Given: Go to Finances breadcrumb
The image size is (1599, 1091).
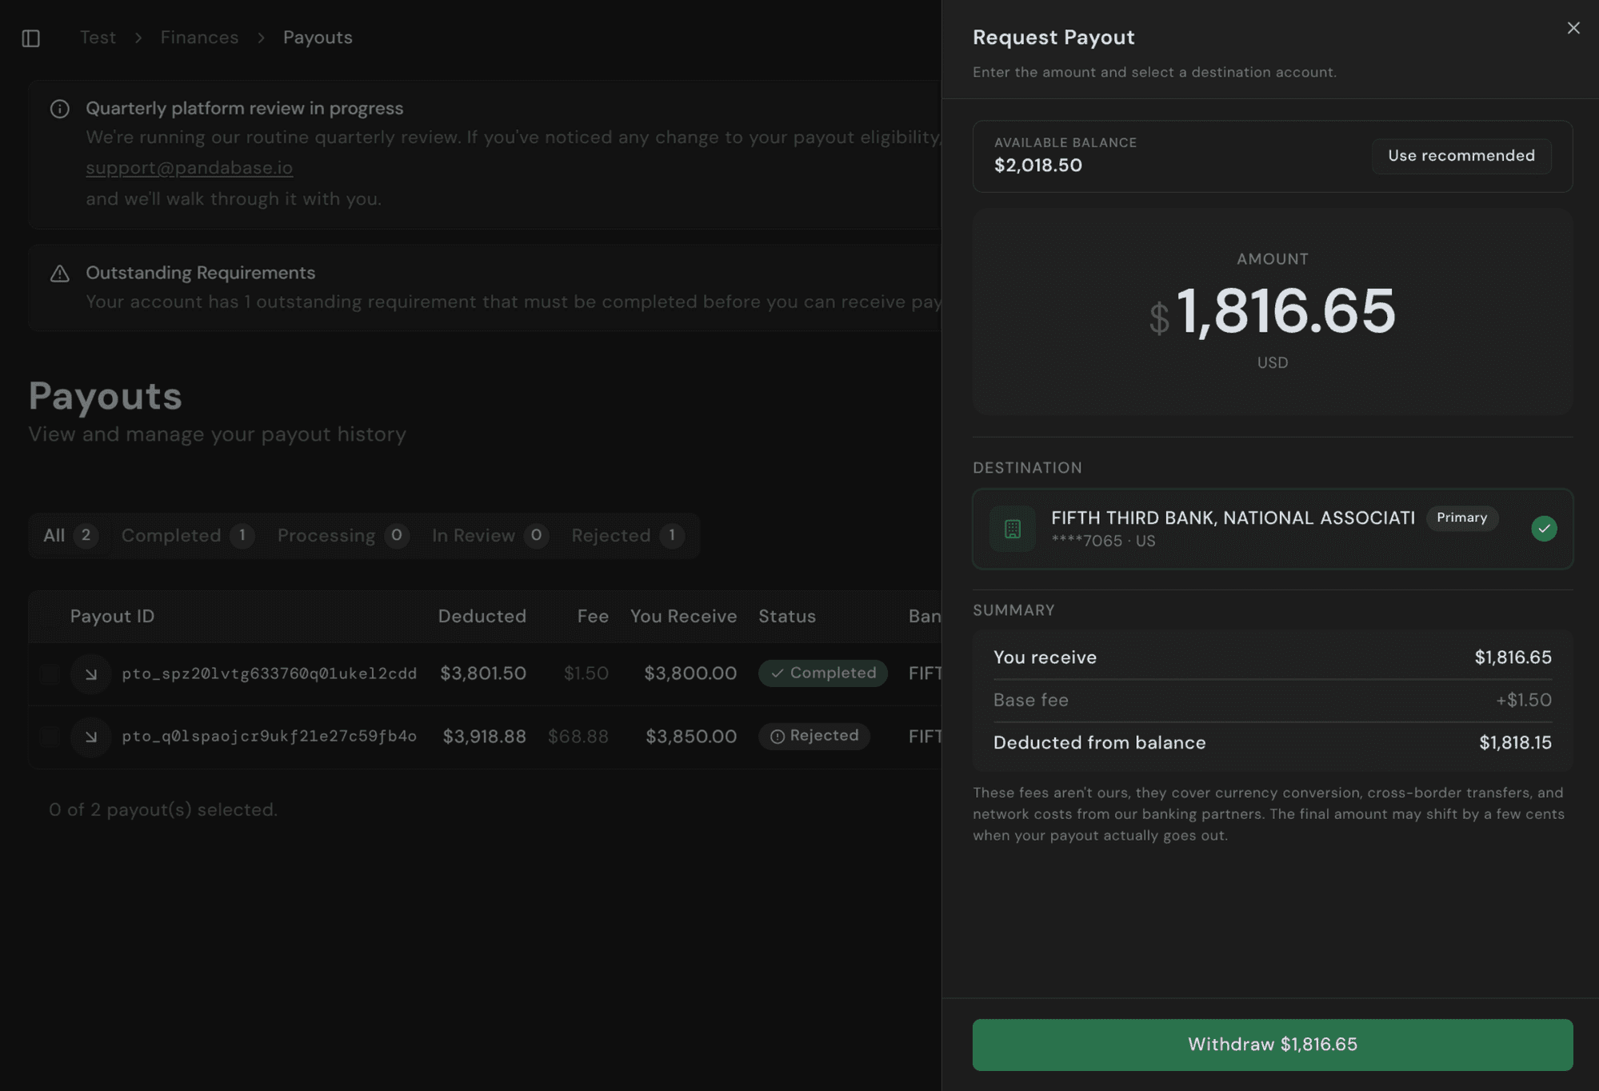Looking at the screenshot, I should pos(199,38).
